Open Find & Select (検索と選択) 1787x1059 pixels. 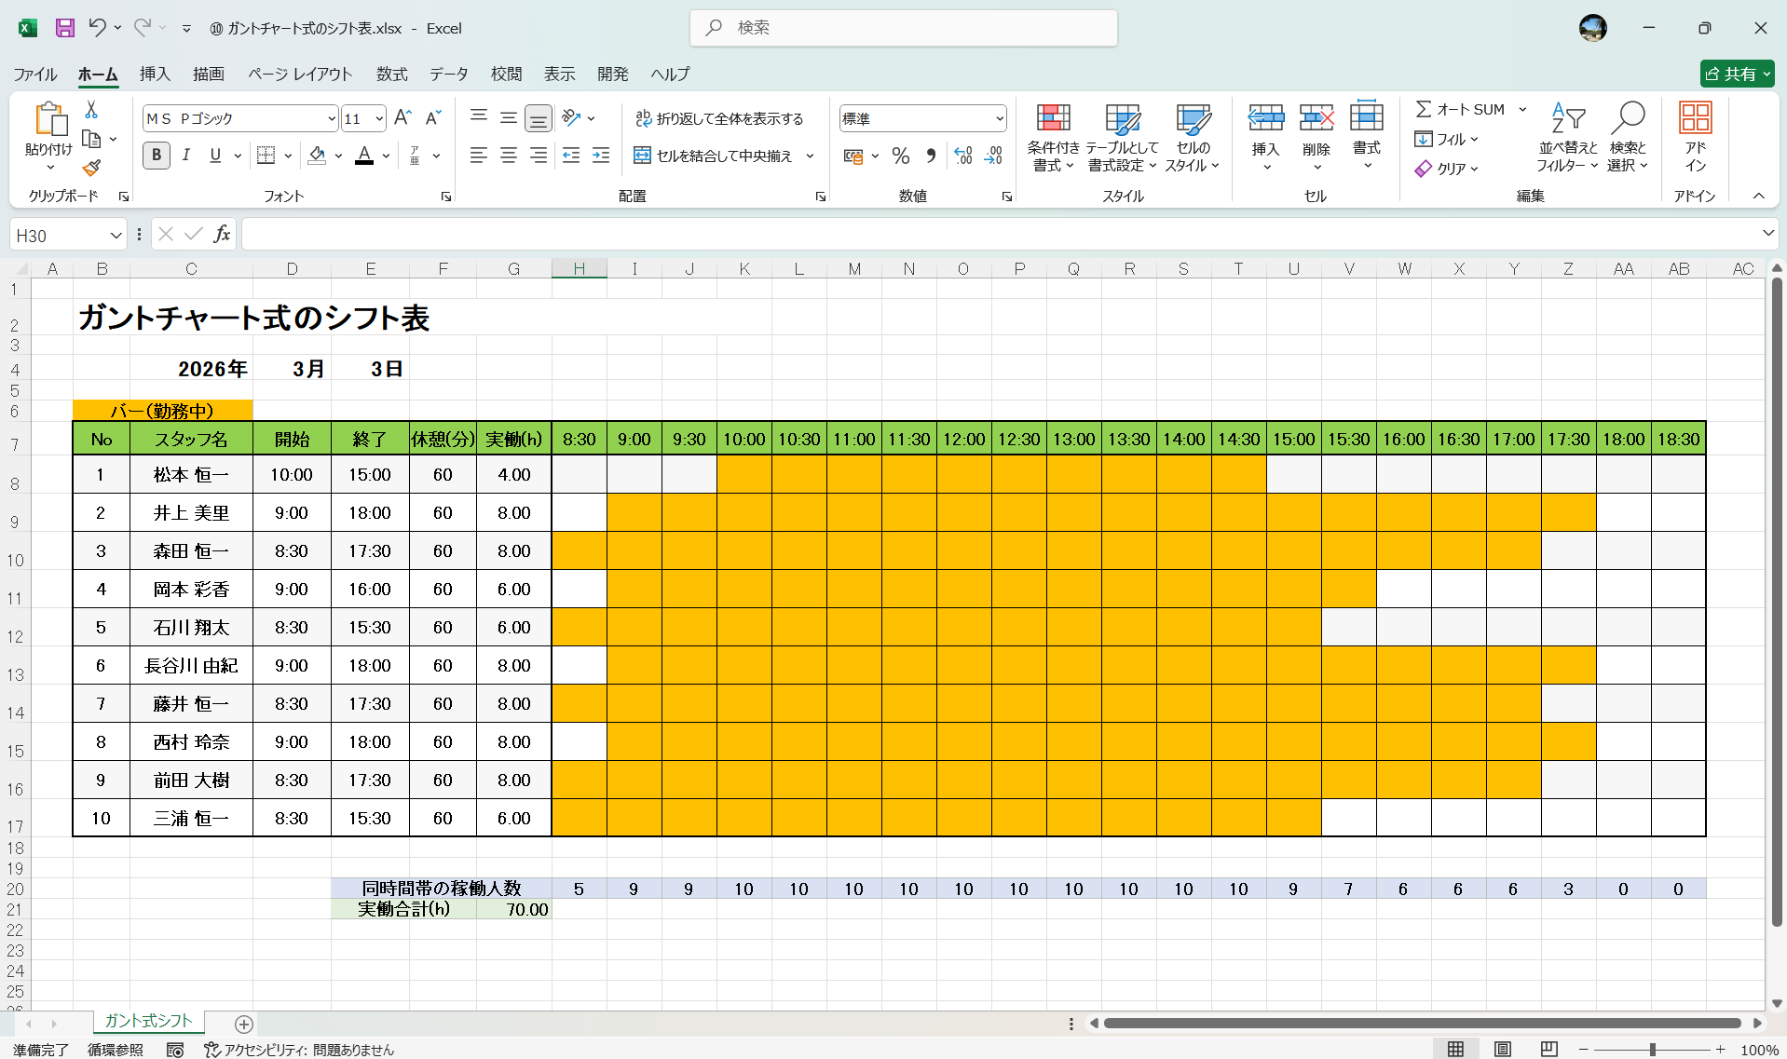(x=1628, y=138)
